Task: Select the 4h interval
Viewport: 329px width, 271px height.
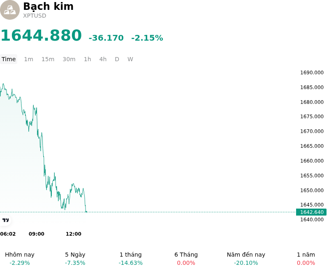Action: click(x=103, y=59)
